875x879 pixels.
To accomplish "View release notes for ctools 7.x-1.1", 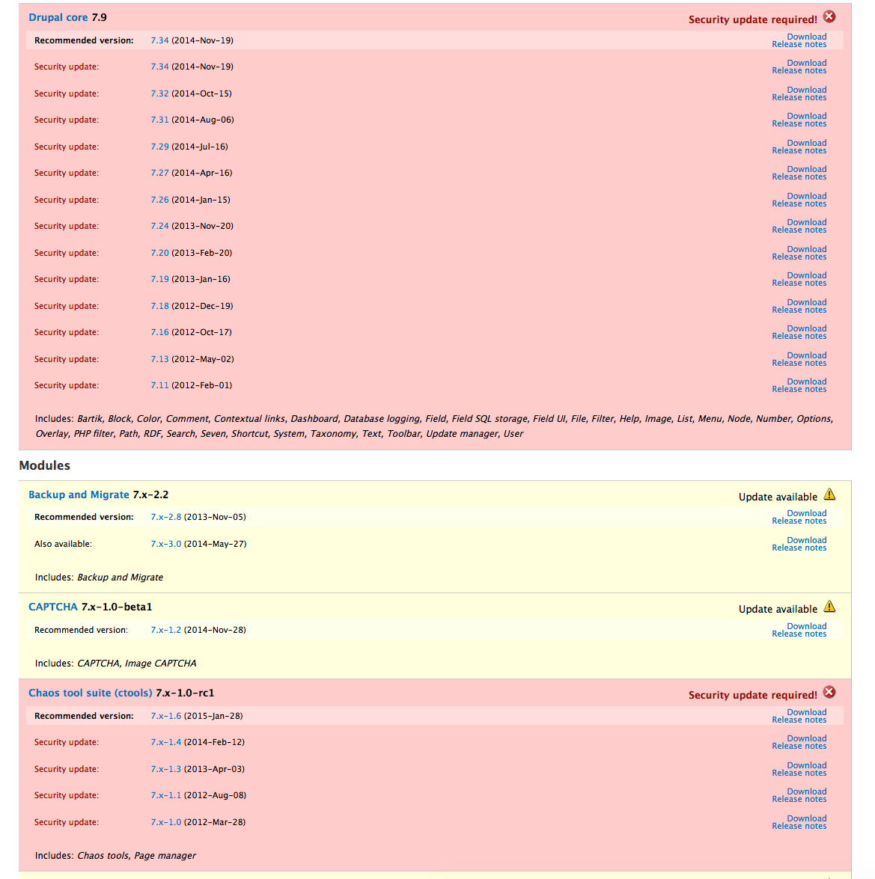I will click(799, 800).
